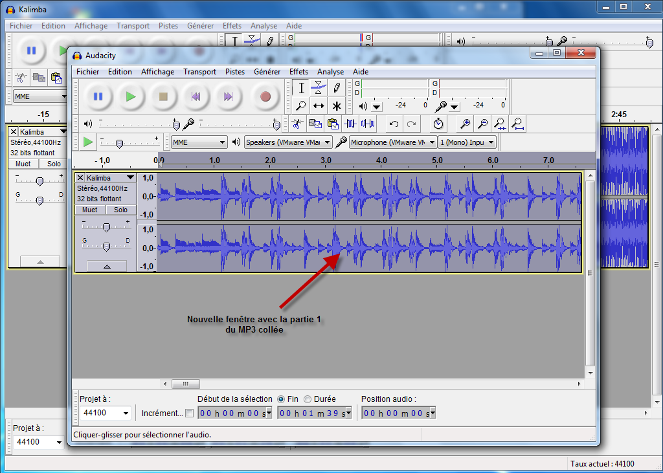
Task: Click the Cut scissors icon in edit toolbar
Action: coord(297,124)
